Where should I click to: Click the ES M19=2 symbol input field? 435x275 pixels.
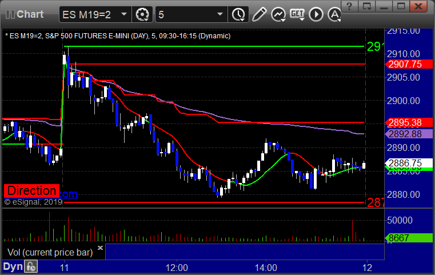click(x=95, y=14)
